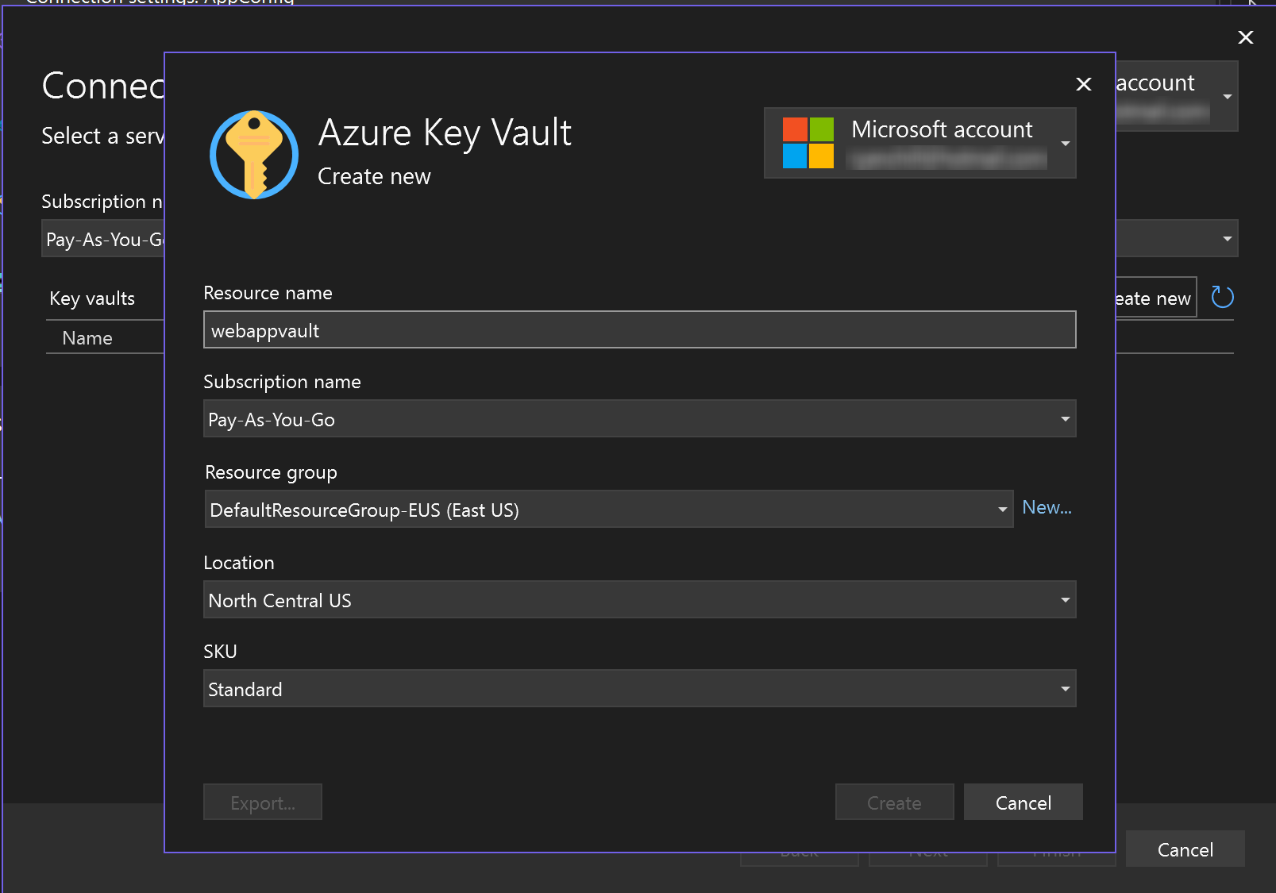This screenshot has height=893, width=1276.
Task: Click the 'SKU' label
Action: pos(221,652)
